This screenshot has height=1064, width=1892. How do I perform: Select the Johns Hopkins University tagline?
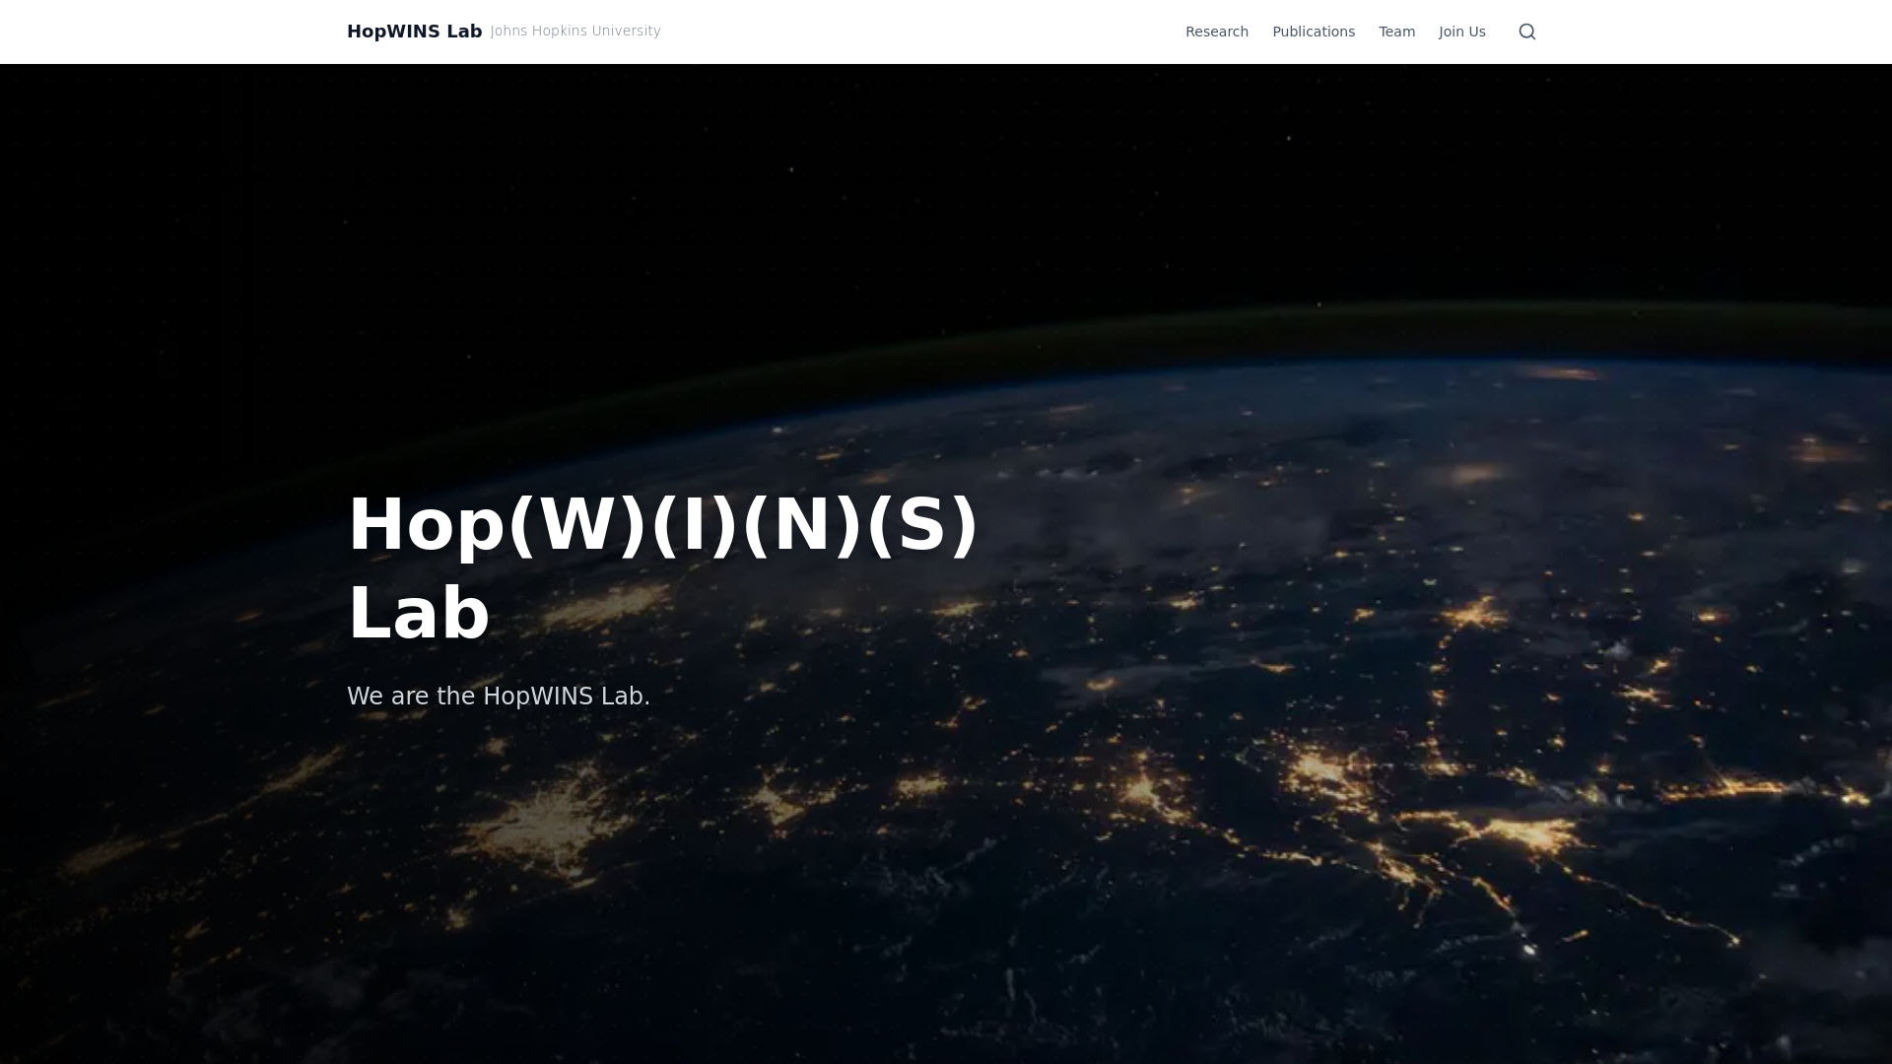click(575, 32)
